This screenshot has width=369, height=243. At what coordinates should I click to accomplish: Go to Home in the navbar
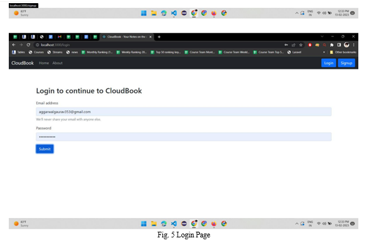coord(44,63)
